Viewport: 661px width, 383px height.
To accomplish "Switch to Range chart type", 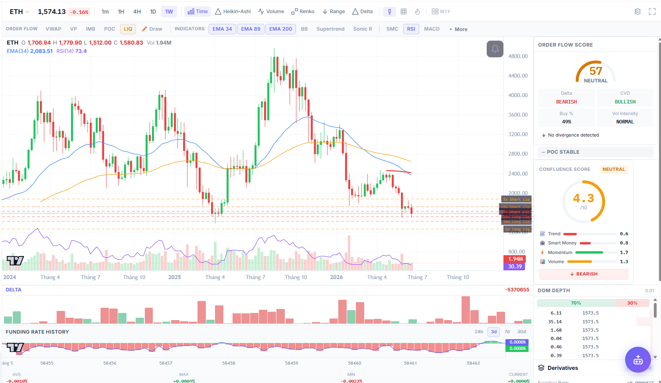I will [333, 12].
